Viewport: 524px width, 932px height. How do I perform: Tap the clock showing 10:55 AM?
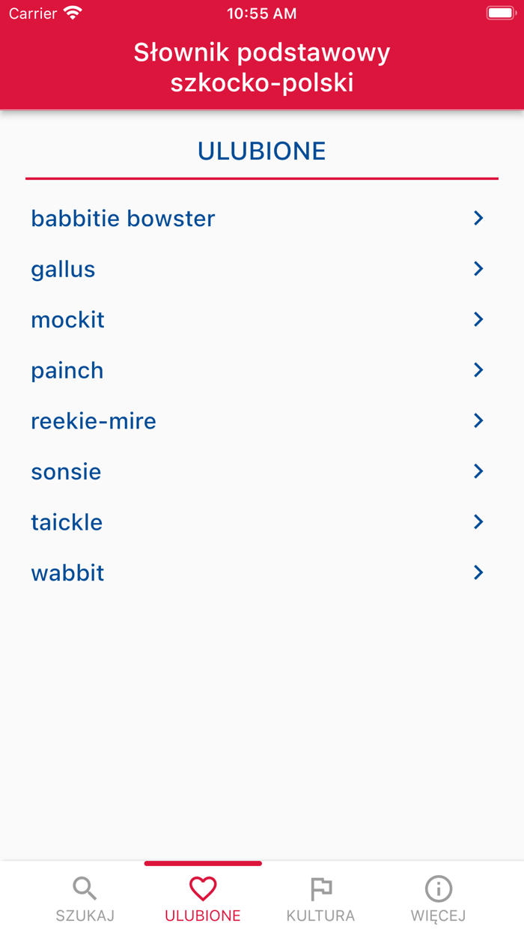(x=261, y=13)
